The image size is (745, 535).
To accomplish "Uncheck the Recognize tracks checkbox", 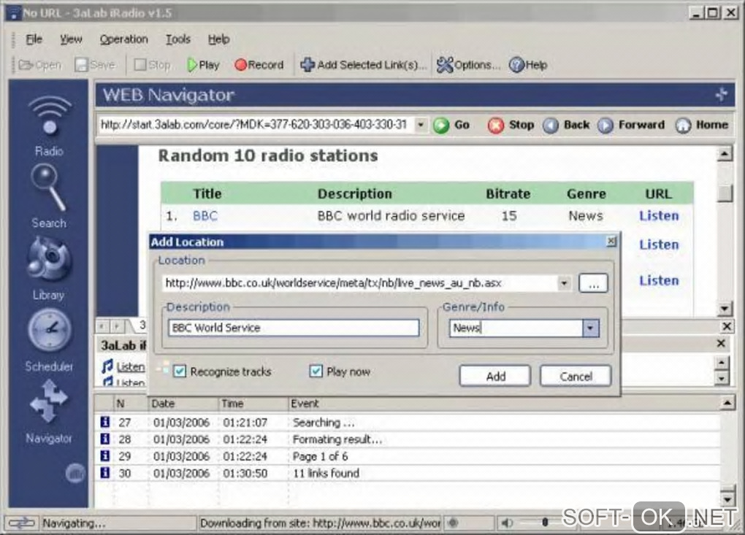I will point(180,372).
